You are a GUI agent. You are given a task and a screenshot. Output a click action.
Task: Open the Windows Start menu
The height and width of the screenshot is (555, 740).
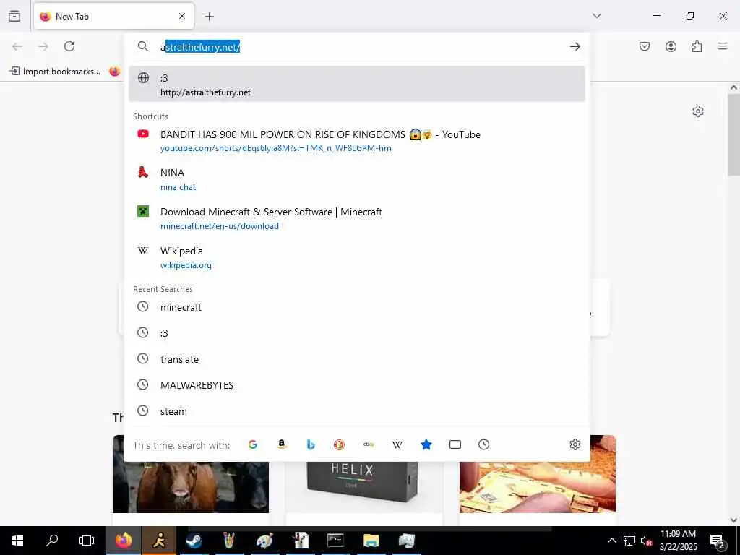coord(17,541)
